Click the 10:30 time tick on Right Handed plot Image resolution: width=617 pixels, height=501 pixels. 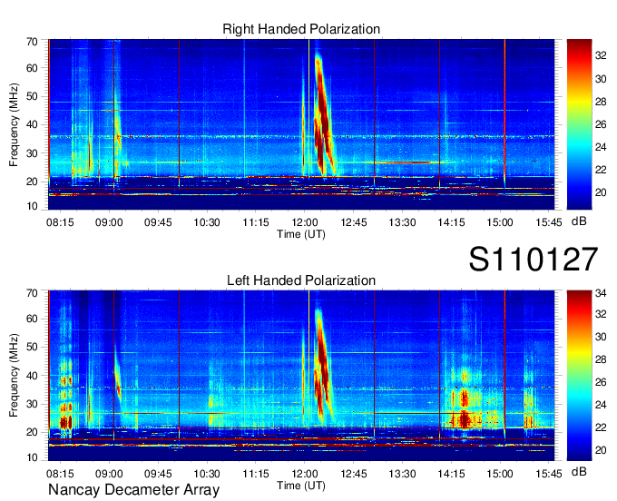(x=207, y=222)
